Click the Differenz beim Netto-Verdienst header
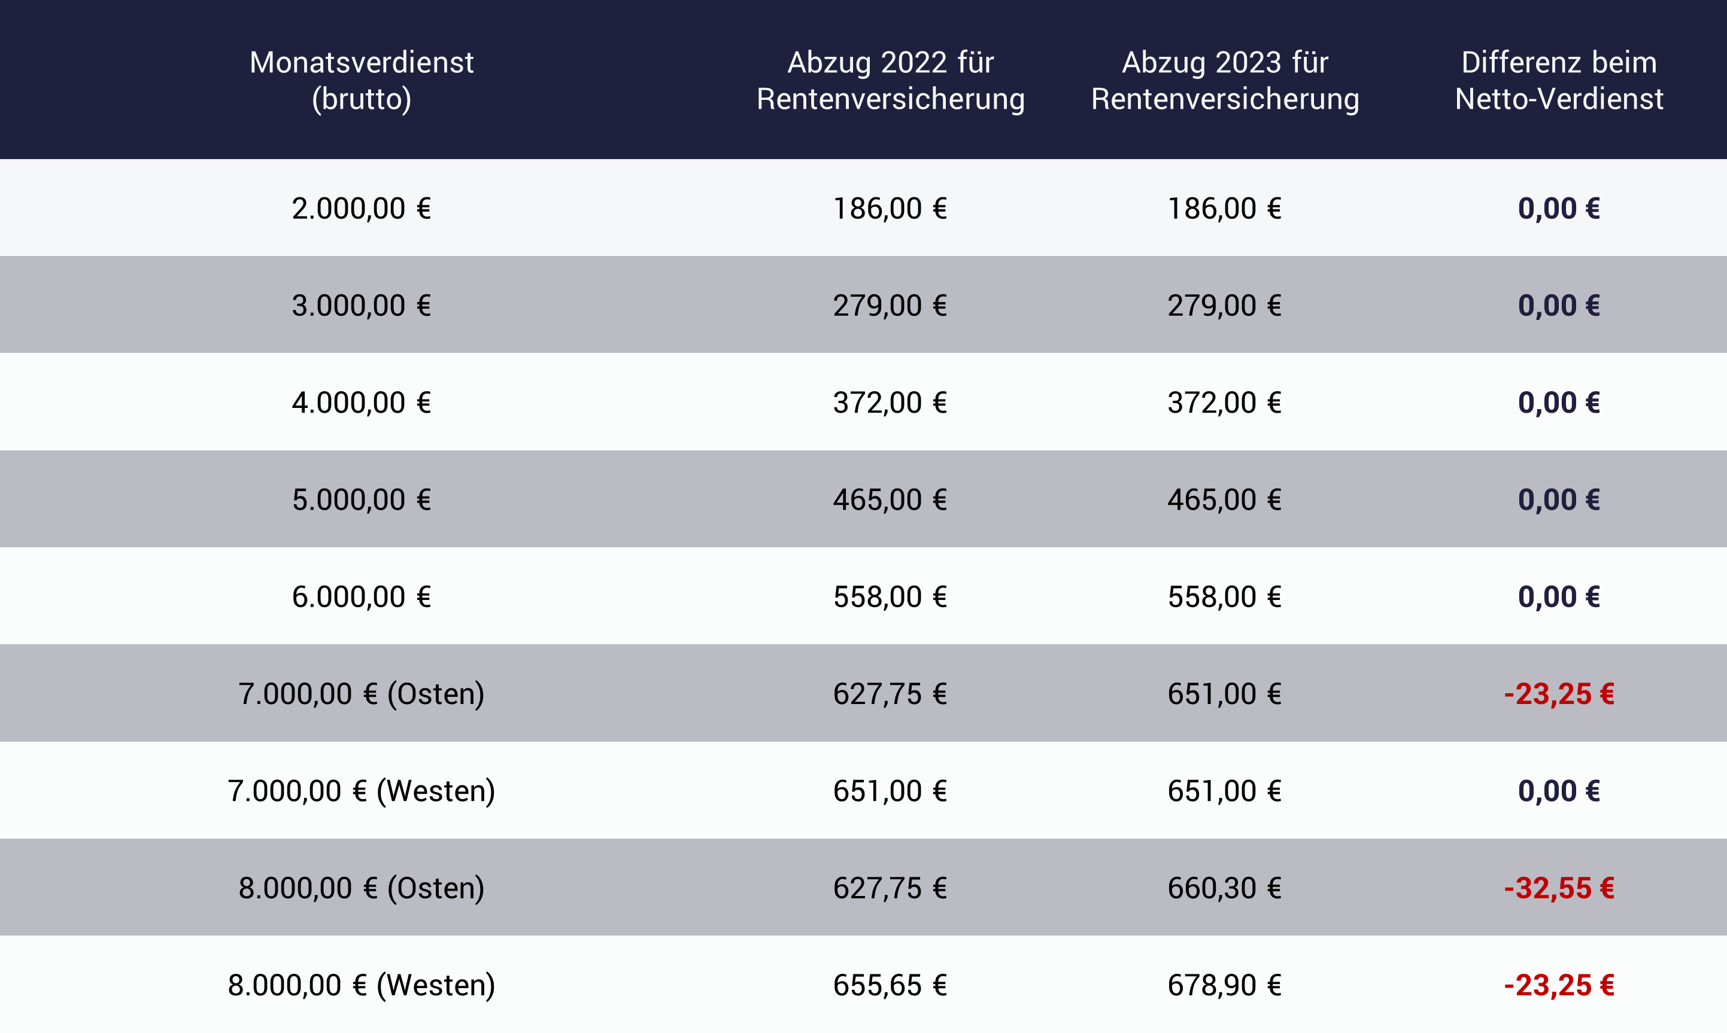The image size is (1727, 1033). click(1558, 80)
